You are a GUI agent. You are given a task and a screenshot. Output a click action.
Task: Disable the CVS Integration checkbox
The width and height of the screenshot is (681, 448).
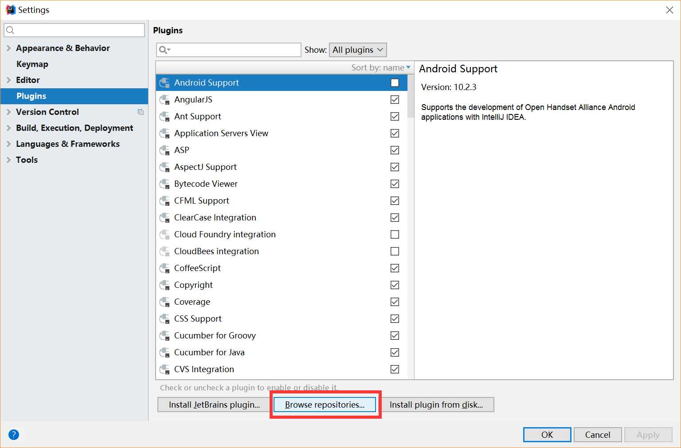point(395,369)
